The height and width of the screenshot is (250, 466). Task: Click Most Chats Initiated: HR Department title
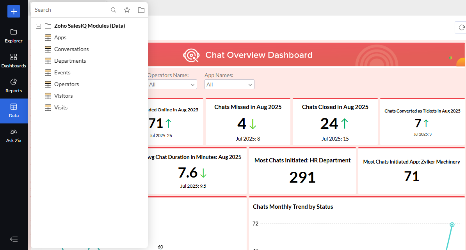pyautogui.click(x=302, y=160)
